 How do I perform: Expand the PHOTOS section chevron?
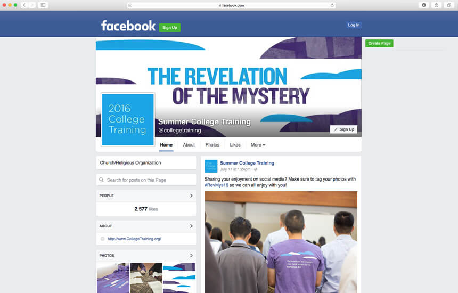(x=191, y=256)
